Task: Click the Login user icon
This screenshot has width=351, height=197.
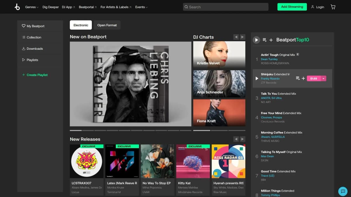Action: [x=312, y=7]
